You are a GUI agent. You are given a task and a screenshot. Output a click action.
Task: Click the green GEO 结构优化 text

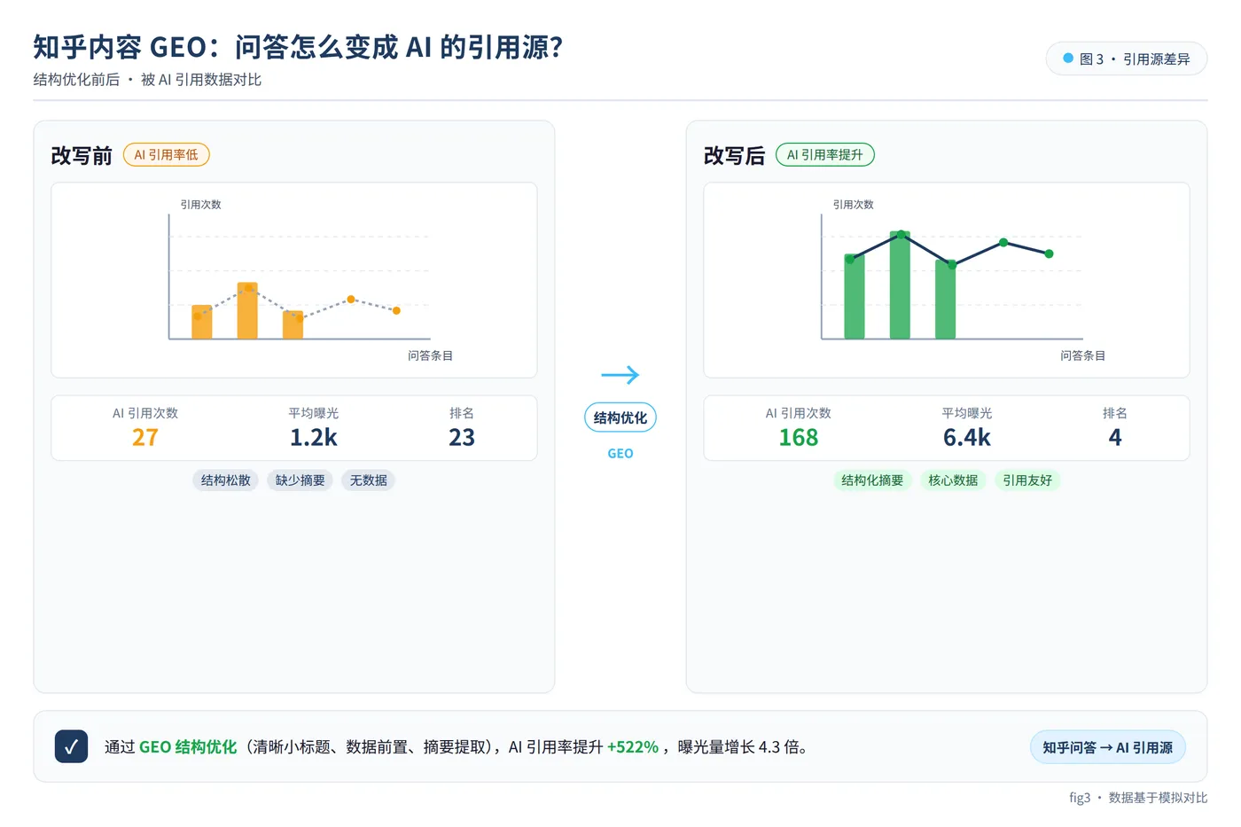[x=188, y=747]
